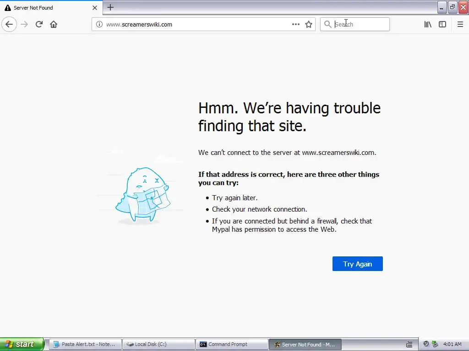Viewport: 469px width, 351px height.
Task: Switch to Local Disk (C:) window
Action: pos(159,344)
